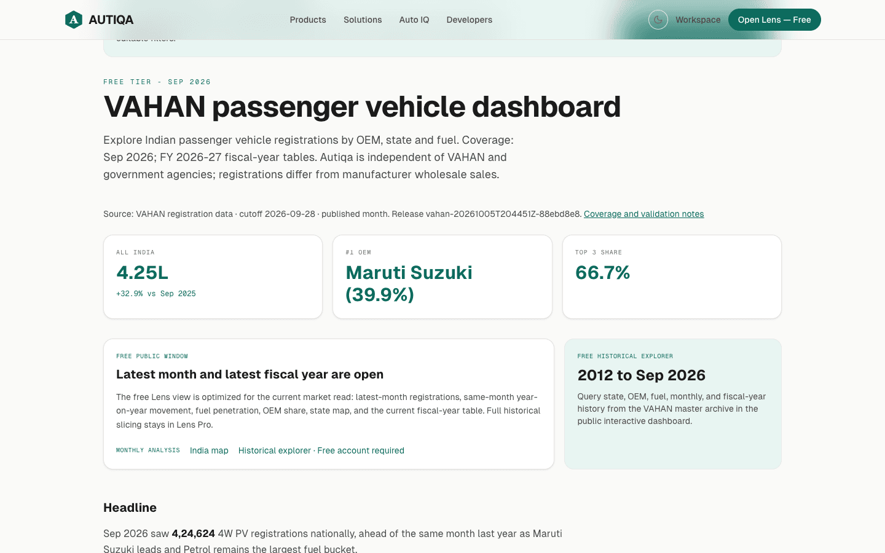Click the #1 OEM card label
This screenshot has width=885, height=553.
[x=358, y=253]
